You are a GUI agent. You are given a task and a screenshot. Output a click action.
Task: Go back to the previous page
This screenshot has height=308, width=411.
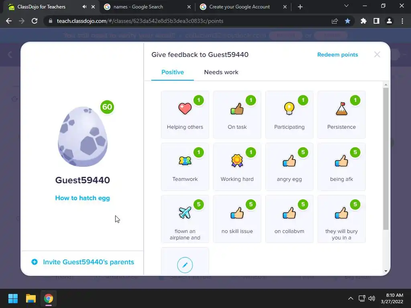(x=9, y=21)
